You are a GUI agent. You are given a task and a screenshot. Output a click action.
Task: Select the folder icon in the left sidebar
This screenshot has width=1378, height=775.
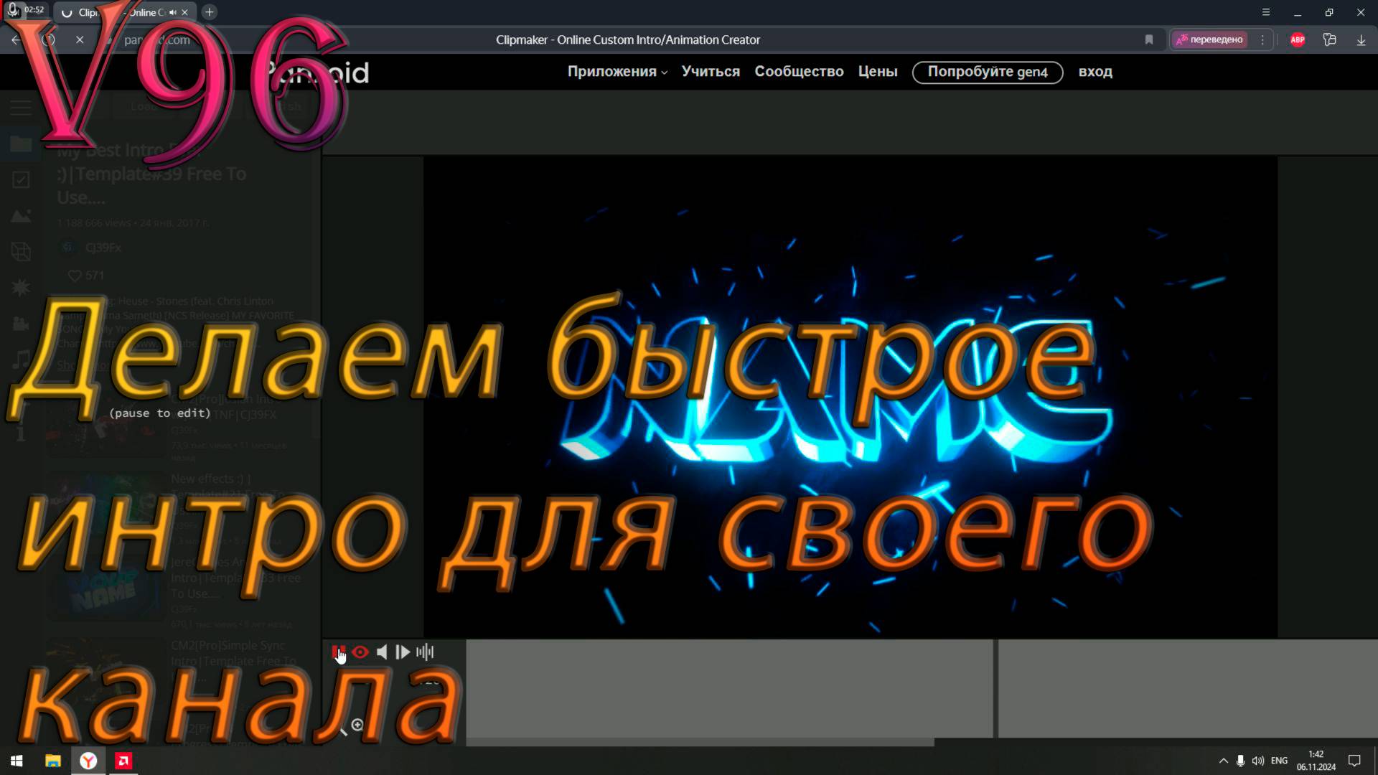click(x=20, y=144)
